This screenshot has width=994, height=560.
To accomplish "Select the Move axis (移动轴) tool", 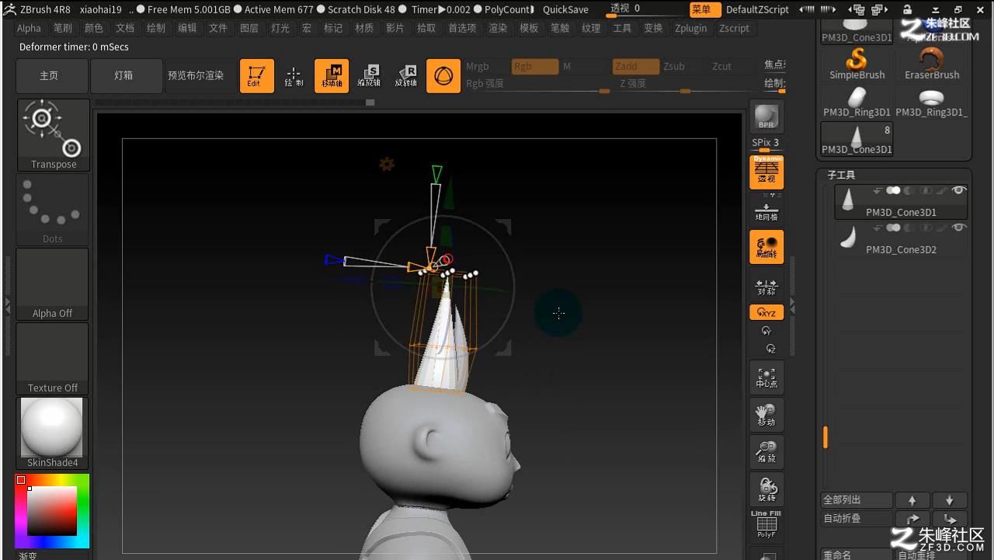I will point(332,76).
